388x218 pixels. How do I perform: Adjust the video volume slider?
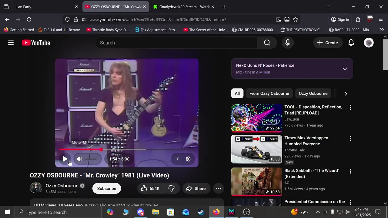(91, 159)
